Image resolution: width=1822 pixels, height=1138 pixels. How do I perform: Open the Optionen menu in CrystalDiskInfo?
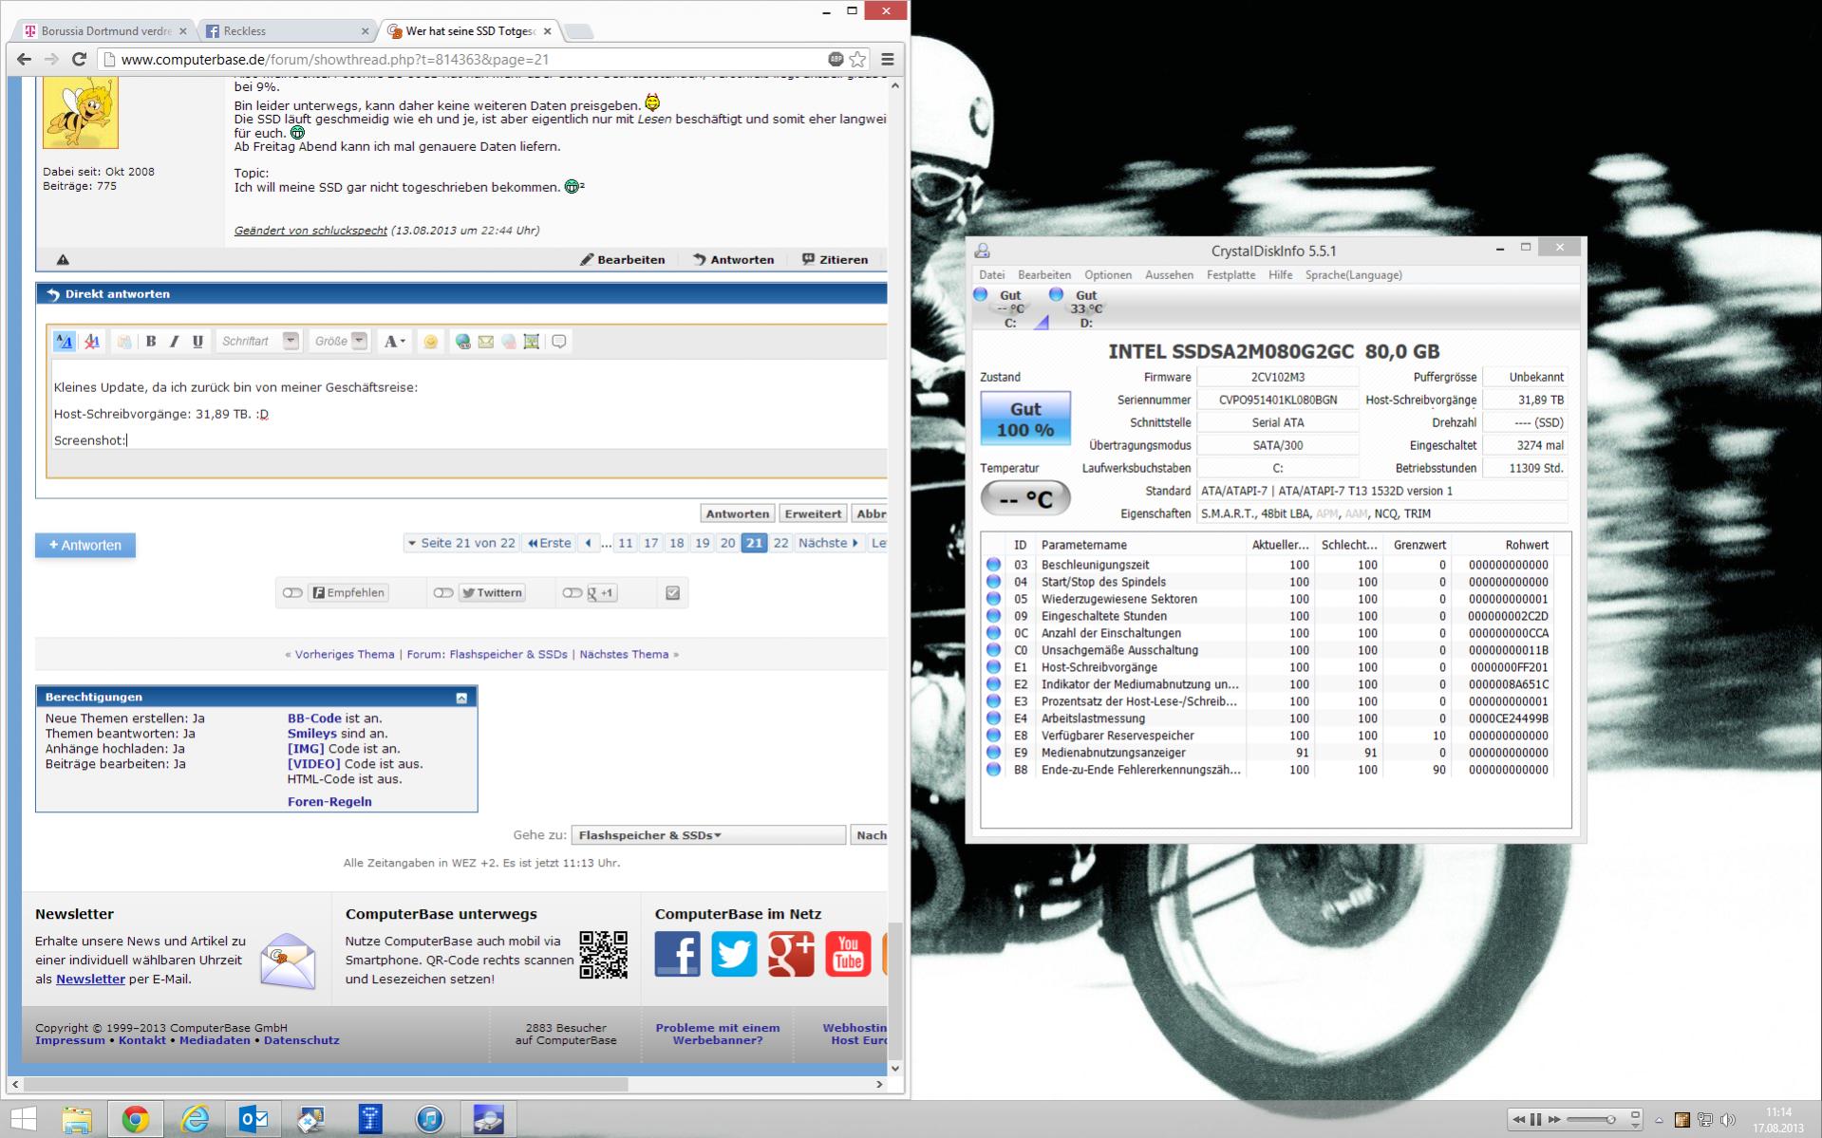click(x=1108, y=275)
